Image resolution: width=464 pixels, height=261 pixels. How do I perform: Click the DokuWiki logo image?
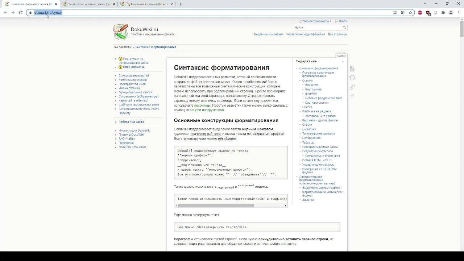(x=121, y=32)
